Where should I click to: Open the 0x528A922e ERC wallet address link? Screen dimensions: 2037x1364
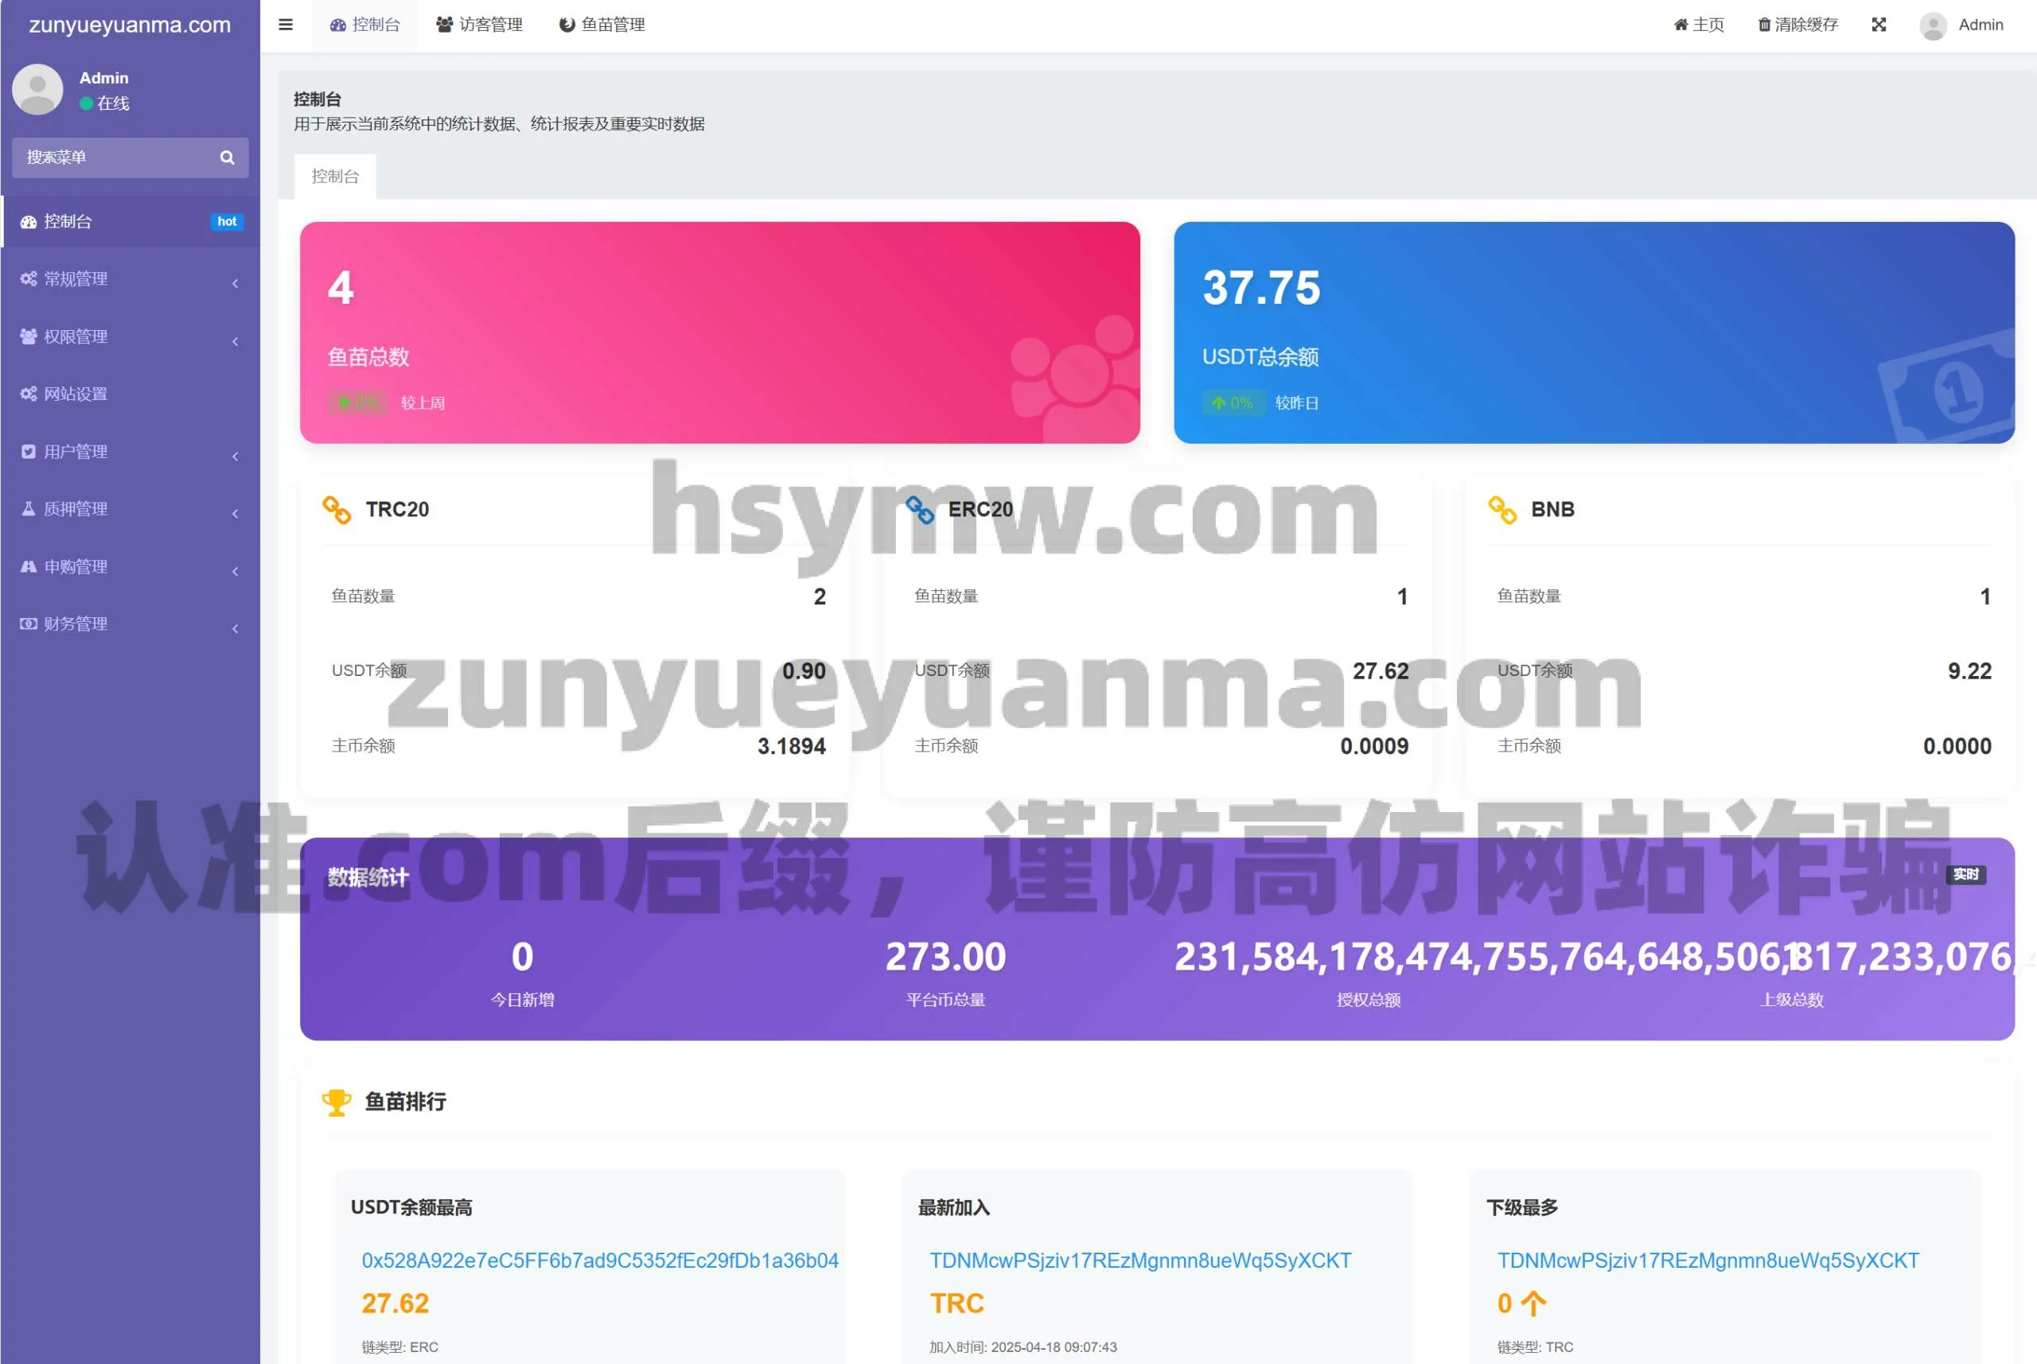[599, 1261]
